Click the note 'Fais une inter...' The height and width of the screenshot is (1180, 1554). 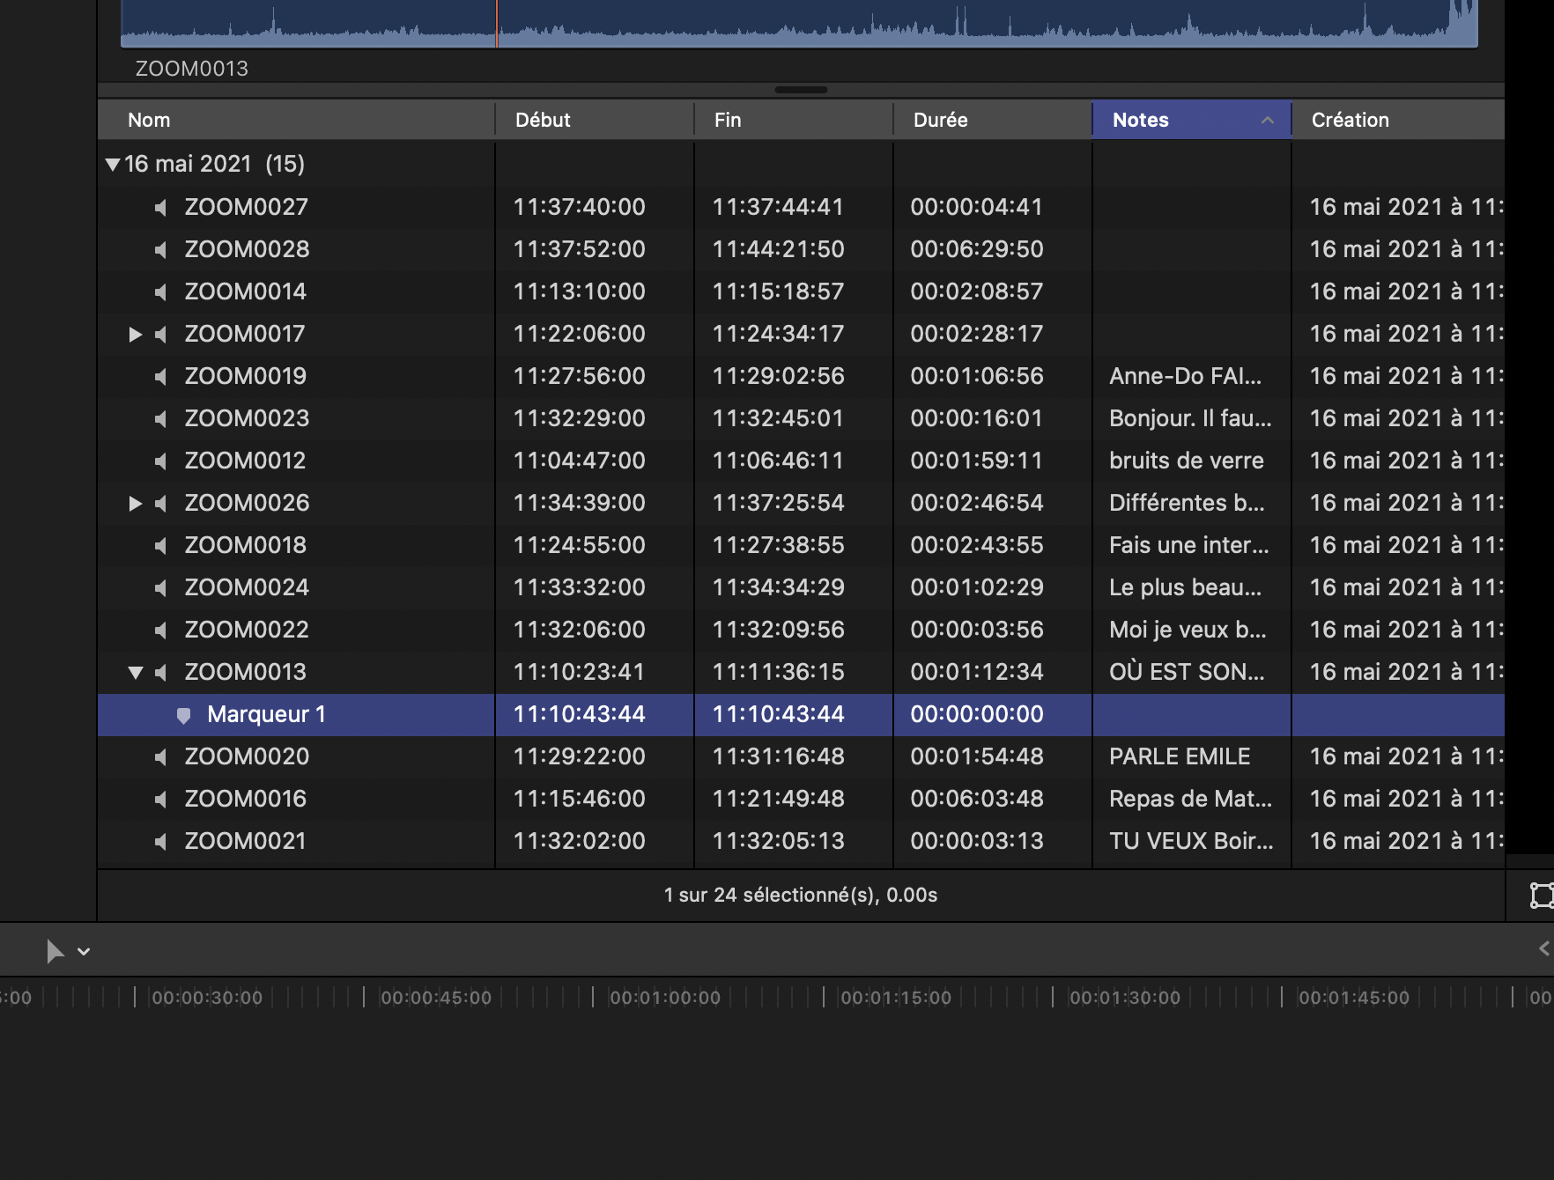coord(1189,546)
